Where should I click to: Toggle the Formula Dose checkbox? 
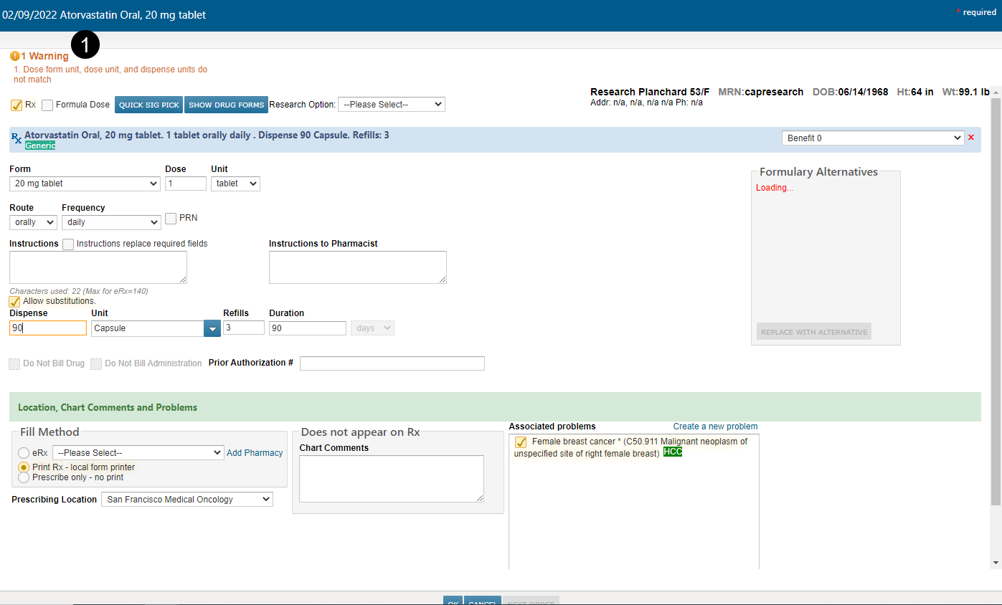pyautogui.click(x=47, y=105)
